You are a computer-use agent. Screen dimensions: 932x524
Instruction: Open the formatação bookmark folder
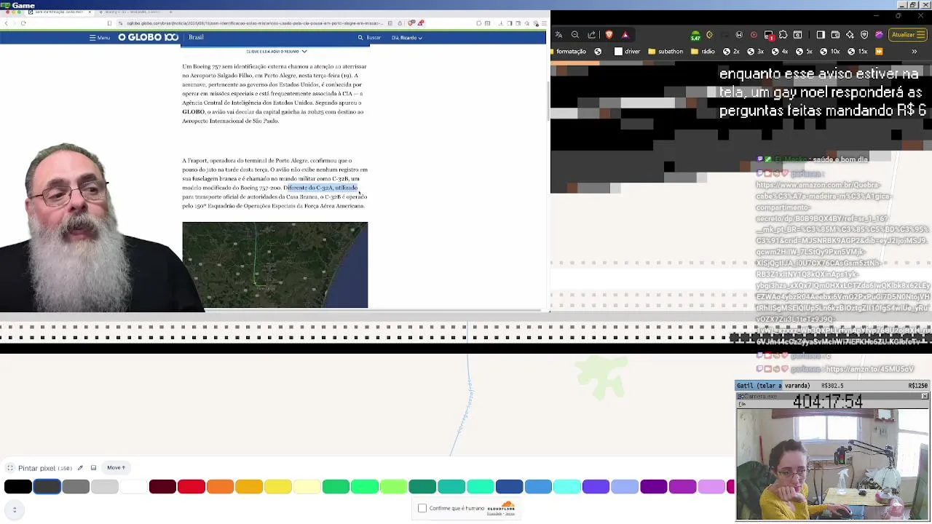click(568, 52)
